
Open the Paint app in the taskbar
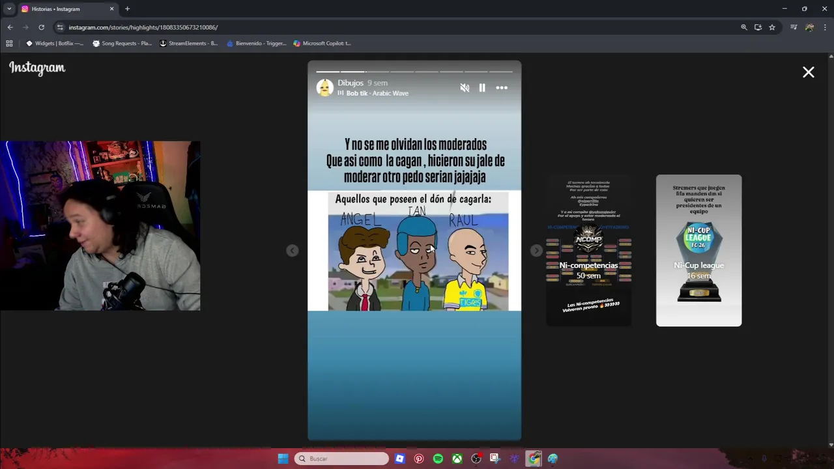(553, 459)
